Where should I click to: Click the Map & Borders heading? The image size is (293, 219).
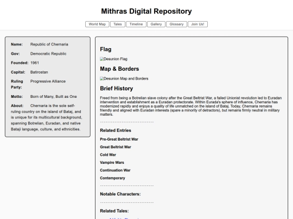pos(119,69)
